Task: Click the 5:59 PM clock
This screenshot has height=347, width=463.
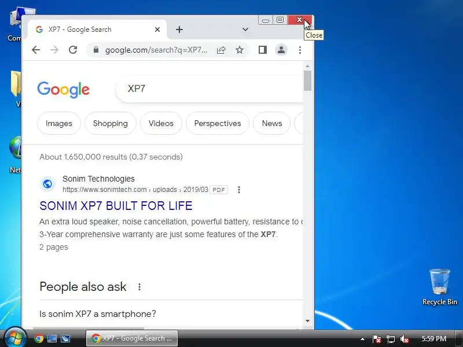Action: coord(433,338)
